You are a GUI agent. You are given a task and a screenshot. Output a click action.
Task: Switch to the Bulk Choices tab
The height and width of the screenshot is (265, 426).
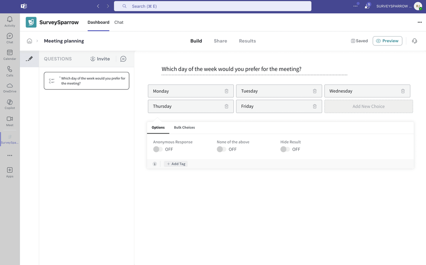[184, 127]
